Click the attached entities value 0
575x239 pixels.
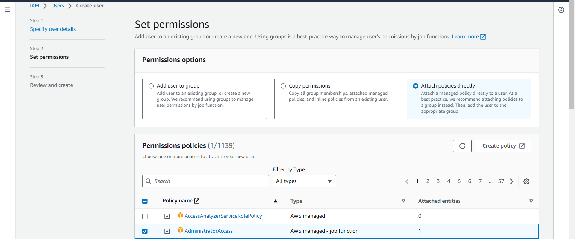[x=420, y=216]
